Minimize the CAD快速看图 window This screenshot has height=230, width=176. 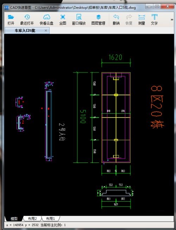tap(150, 7)
